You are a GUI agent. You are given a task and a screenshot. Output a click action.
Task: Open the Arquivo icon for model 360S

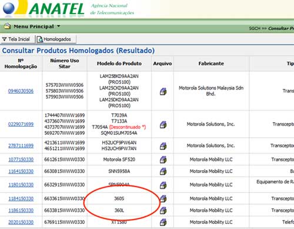click(163, 199)
